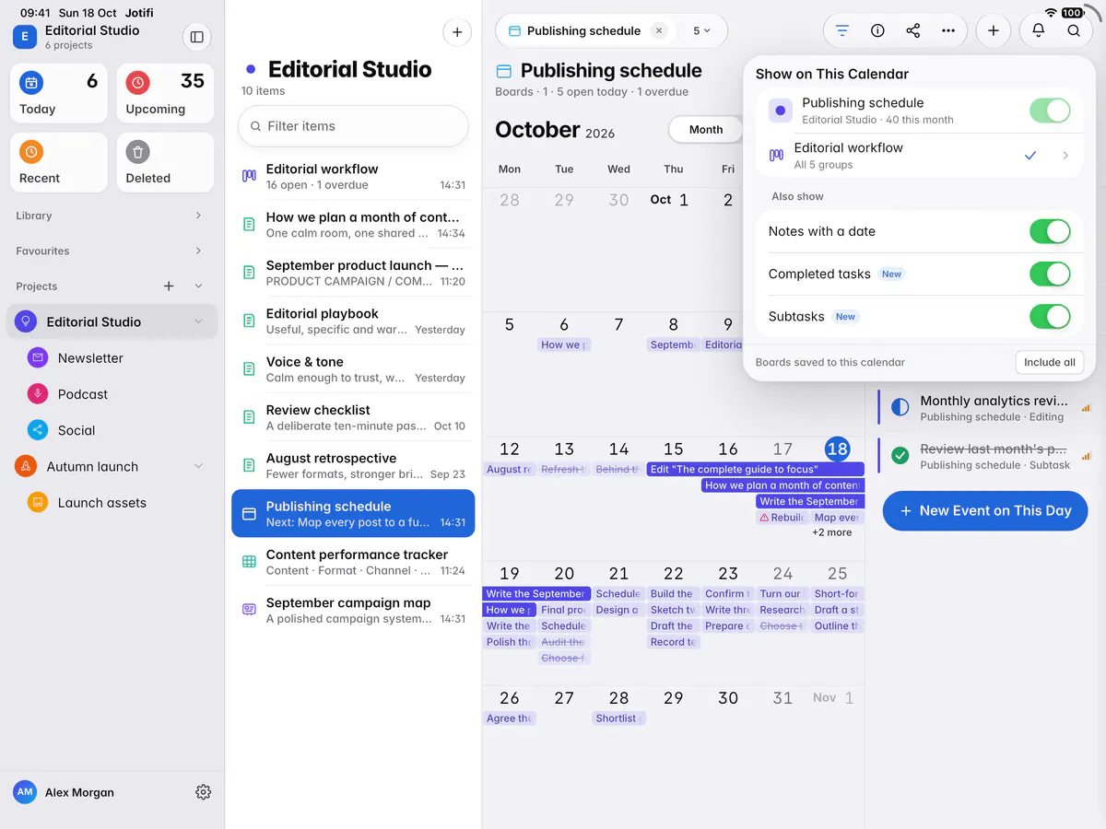Open the Today smart list card
Image resolution: width=1106 pixels, height=829 pixels.
tap(59, 93)
